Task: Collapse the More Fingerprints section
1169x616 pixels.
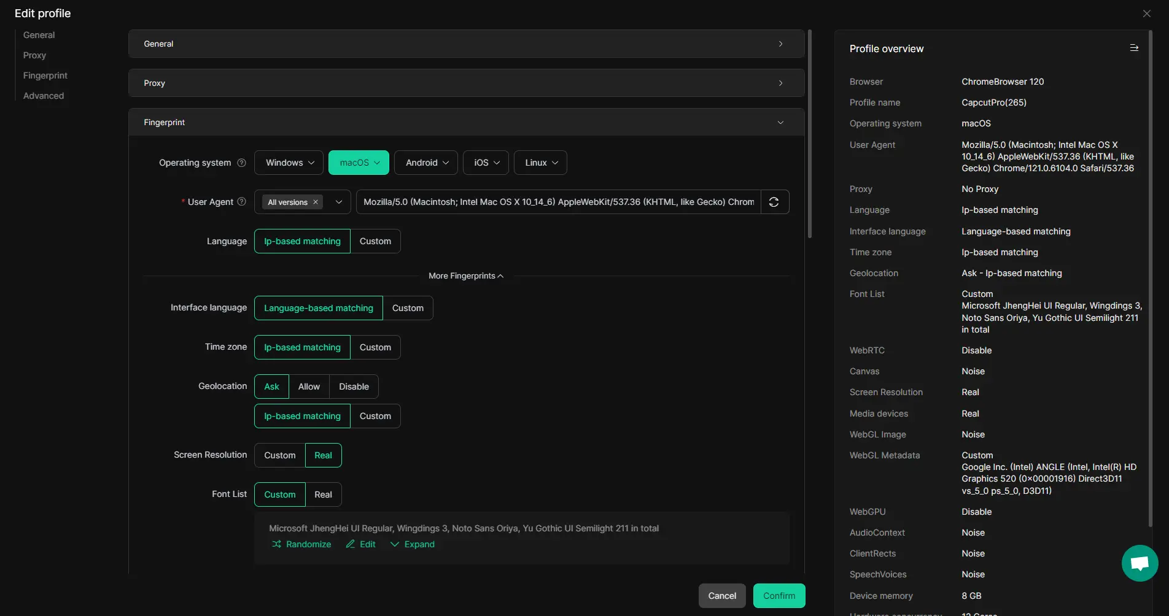Action: point(465,276)
